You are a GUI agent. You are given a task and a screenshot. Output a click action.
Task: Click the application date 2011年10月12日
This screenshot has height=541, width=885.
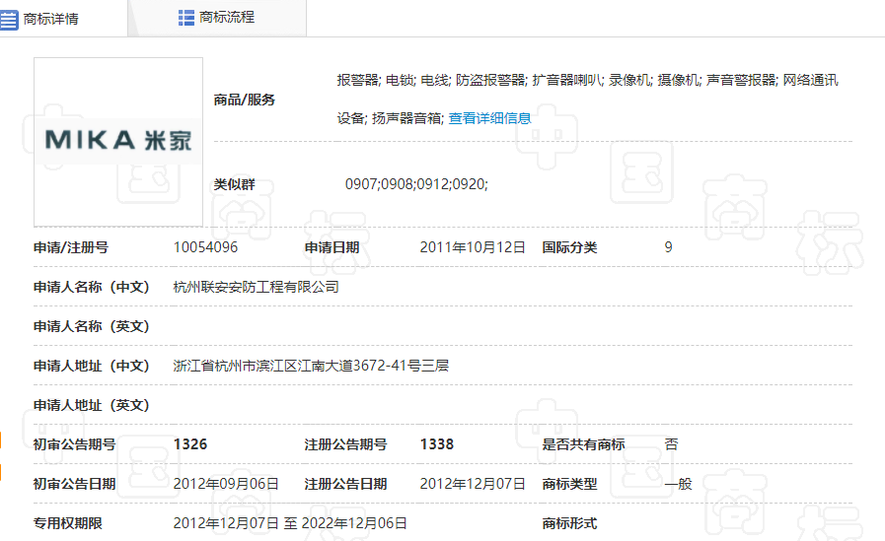pos(473,247)
